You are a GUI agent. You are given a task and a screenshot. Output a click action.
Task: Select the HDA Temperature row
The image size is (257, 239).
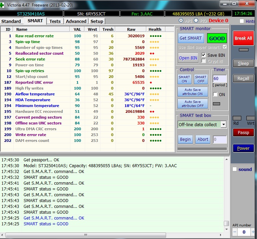(x=87, y=100)
